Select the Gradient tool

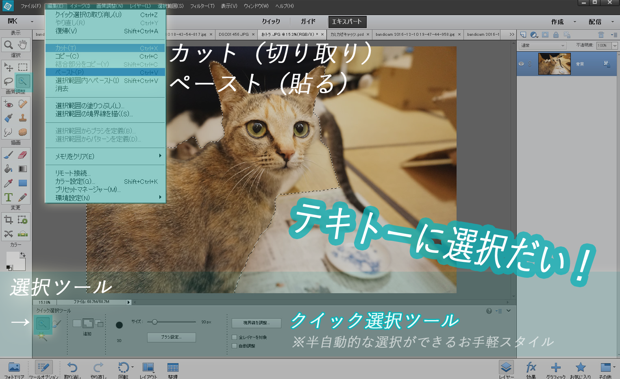pos(23,169)
